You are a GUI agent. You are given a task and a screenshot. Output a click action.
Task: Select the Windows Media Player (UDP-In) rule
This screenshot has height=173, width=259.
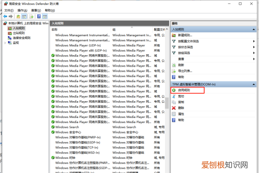(x=78, y=46)
